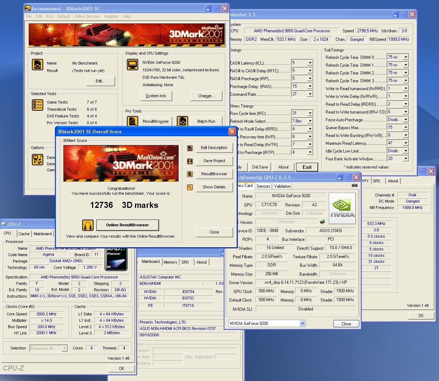Image resolution: width=439 pixels, height=381 pixels.
Task: Open Maximum Read Latency dropdown
Action: (406, 143)
